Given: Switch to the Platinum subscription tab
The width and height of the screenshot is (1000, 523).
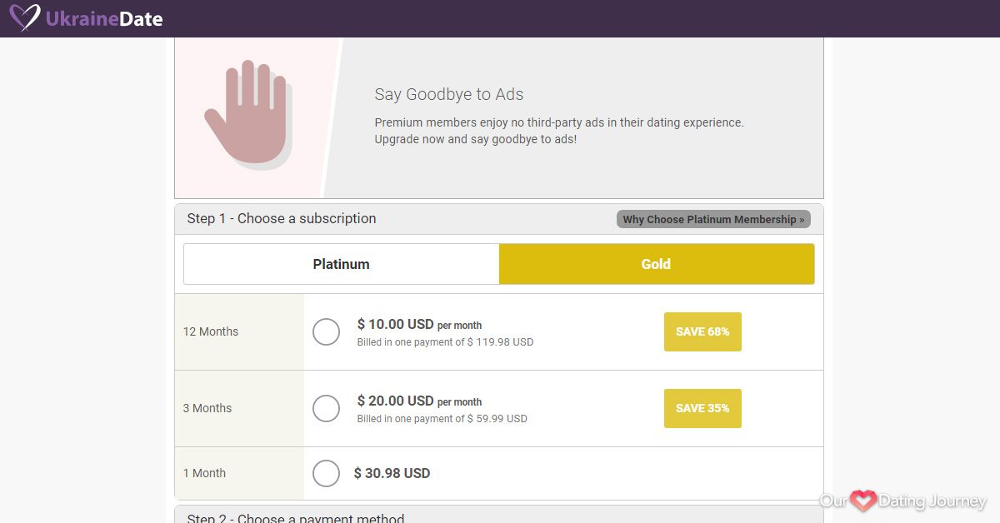Looking at the screenshot, I should pos(342,264).
